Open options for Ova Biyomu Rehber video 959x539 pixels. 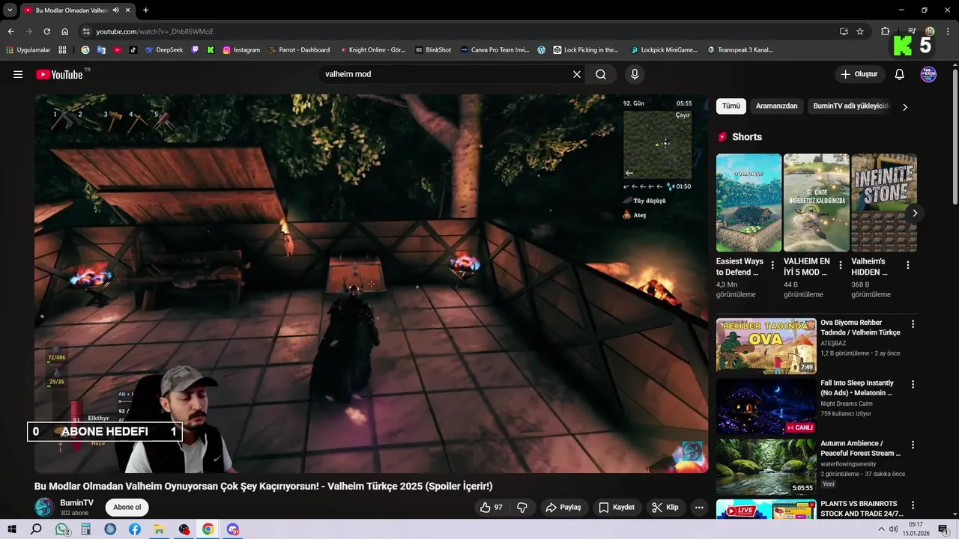(x=913, y=324)
